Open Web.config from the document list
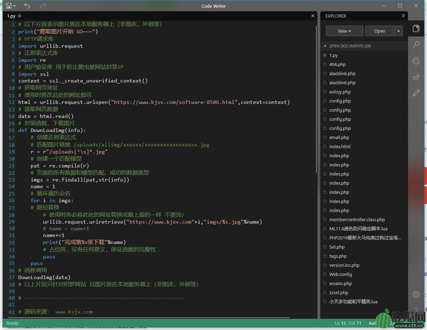427x330 pixels. (x=340, y=275)
